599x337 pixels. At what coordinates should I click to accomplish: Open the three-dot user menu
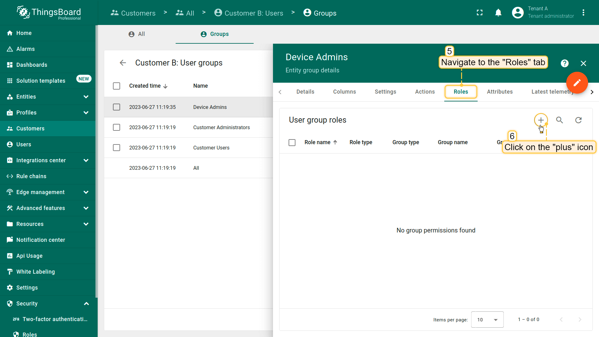583,13
